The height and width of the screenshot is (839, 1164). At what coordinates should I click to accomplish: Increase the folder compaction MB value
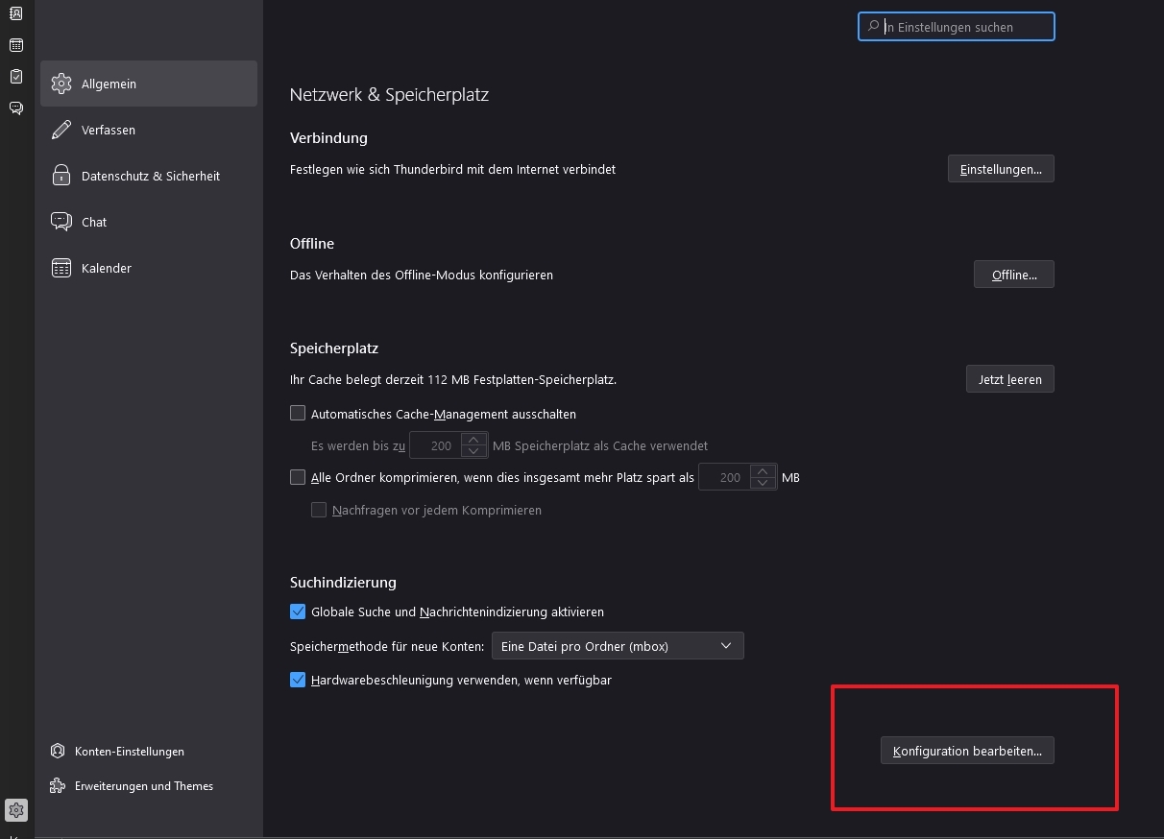[763, 471]
